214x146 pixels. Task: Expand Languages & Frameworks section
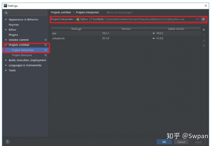click(6, 65)
